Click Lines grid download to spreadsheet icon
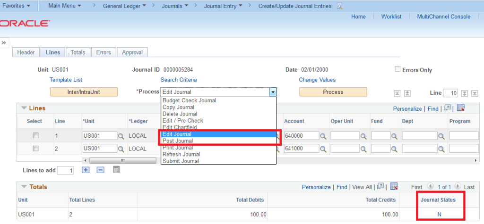Image resolution: width=484 pixels, height=224 pixels. pyautogui.click(x=461, y=108)
